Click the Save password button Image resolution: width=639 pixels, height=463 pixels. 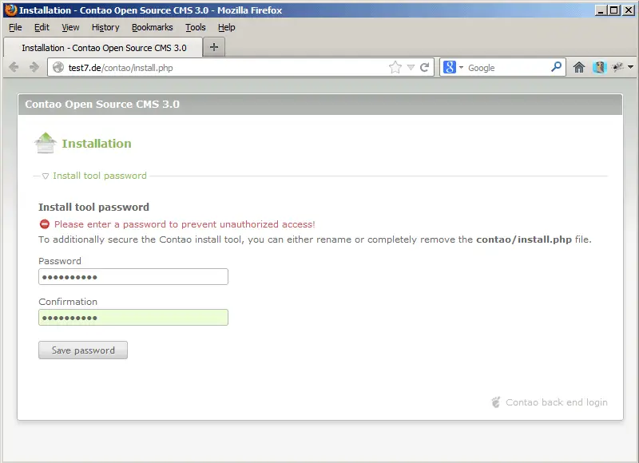(83, 350)
